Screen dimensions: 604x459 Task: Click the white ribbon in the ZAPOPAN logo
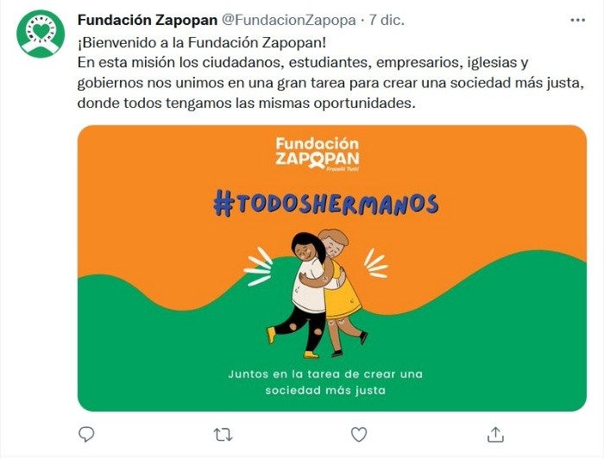point(317,161)
